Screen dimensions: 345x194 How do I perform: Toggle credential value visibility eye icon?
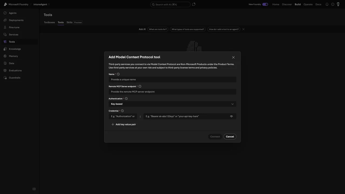pyautogui.click(x=231, y=116)
